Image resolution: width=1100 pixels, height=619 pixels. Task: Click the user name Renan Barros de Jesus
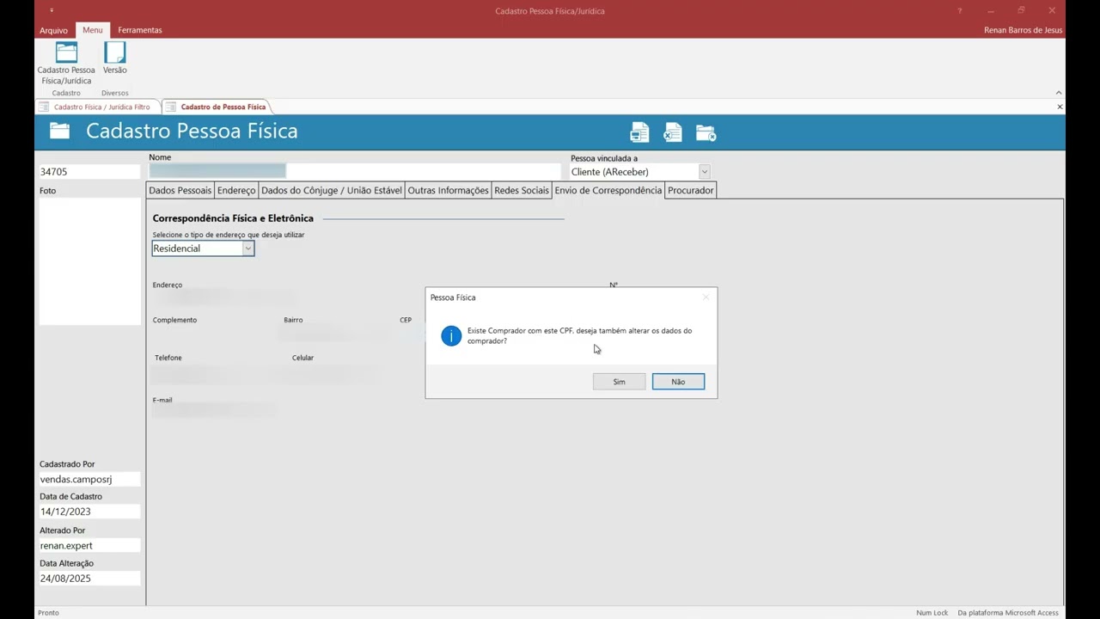[x=1023, y=30]
